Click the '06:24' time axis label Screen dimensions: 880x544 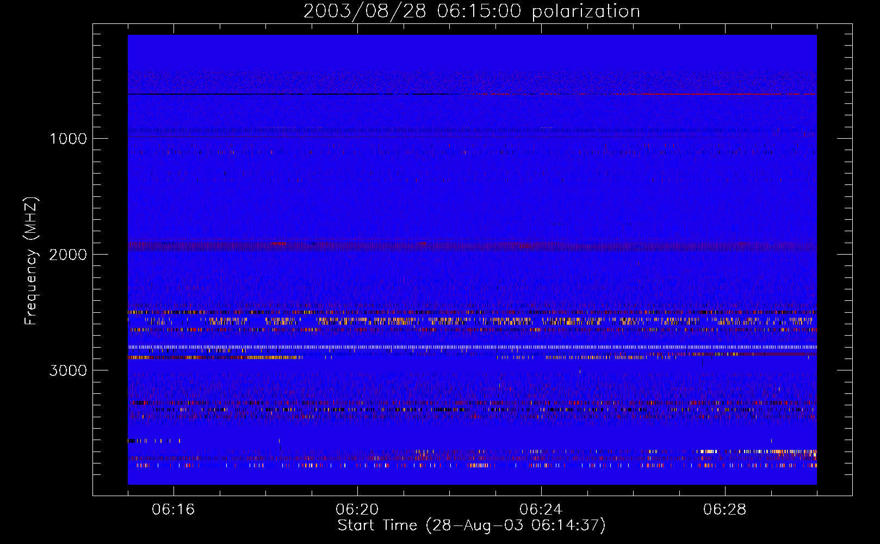coord(541,510)
